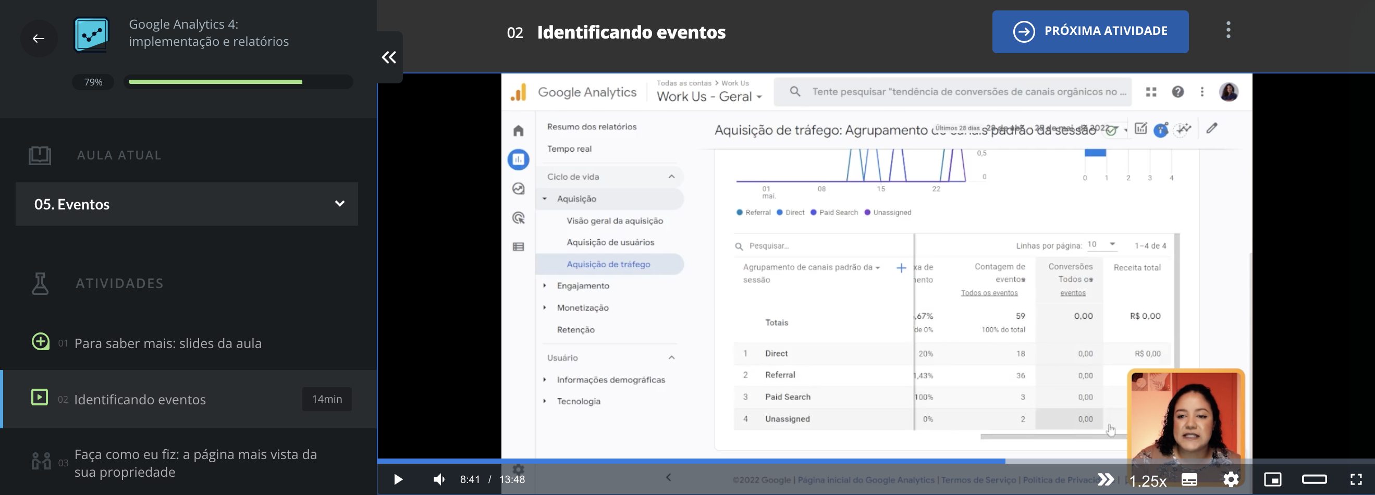Open the Analytics help icon
1375x495 pixels.
pyautogui.click(x=1177, y=92)
